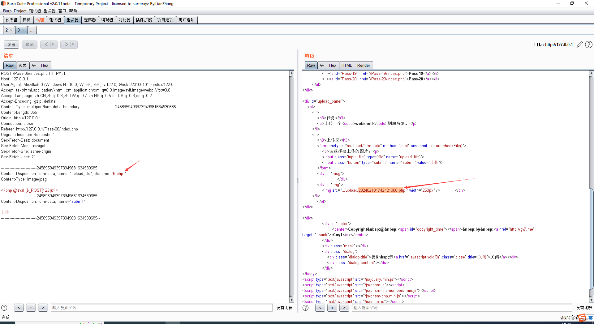Screen dimensions: 594x324
Task: Navigate forward in request history
Action: (66, 45)
